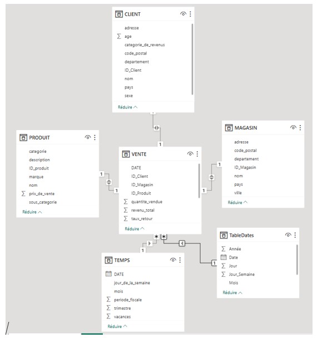317x338 pixels.
Task: Open the VENTE table more options menu
Action: click(x=197, y=154)
